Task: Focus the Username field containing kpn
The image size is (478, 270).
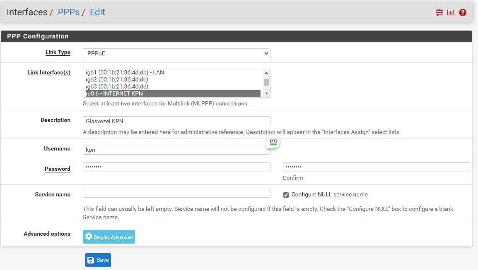Action: [x=176, y=150]
